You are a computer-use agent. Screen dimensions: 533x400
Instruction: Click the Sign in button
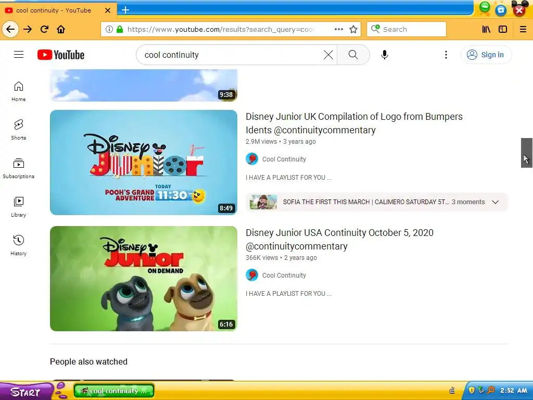click(x=486, y=55)
